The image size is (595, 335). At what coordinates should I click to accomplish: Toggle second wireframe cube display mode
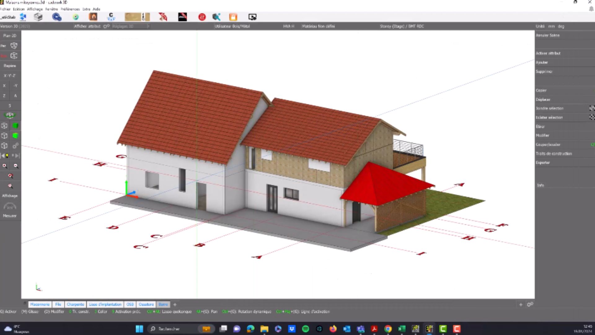[x=4, y=136]
